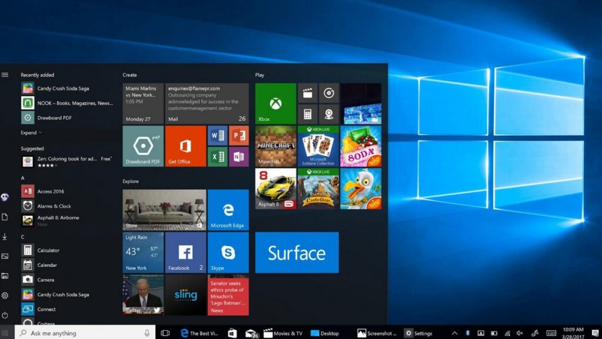
Task: Launch the Minecraft tile
Action: click(276, 146)
